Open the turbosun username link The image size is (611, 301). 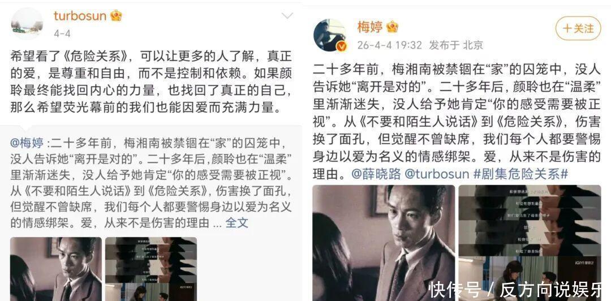[x=80, y=16]
